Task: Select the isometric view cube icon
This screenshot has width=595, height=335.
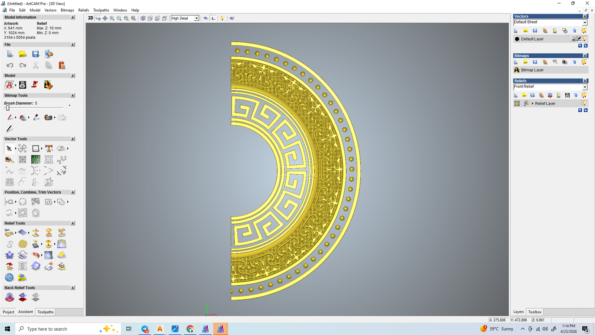Action: 143,18
